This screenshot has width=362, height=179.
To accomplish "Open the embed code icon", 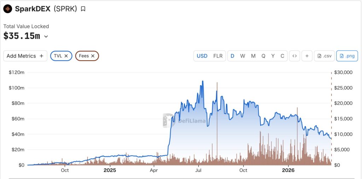I will click(x=294, y=56).
